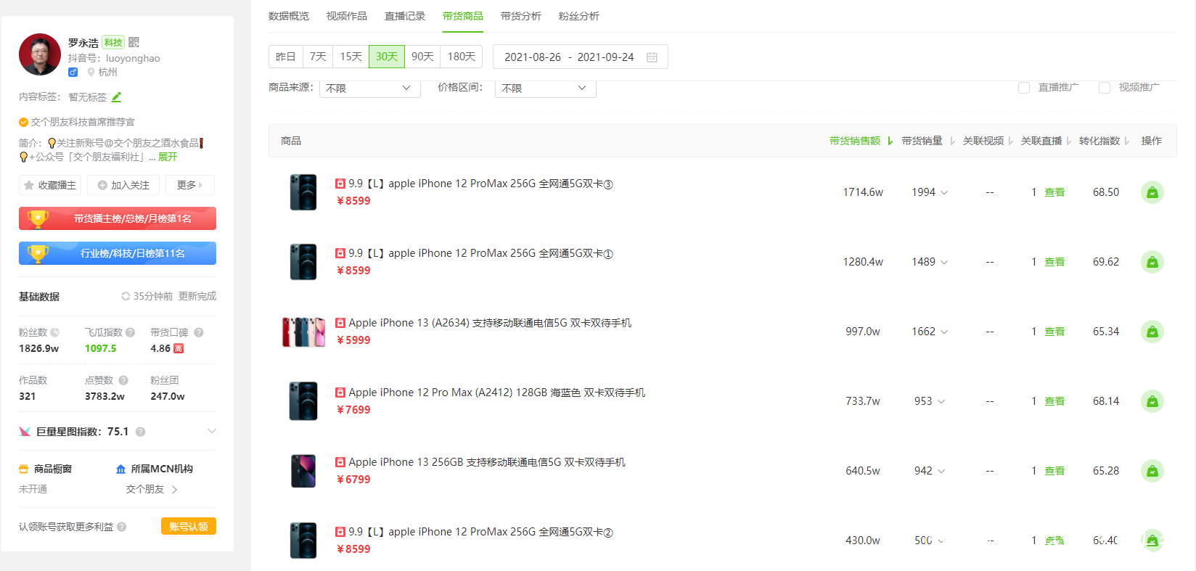Click the location pin beside 杭州
The height and width of the screenshot is (571, 1196).
91,72
